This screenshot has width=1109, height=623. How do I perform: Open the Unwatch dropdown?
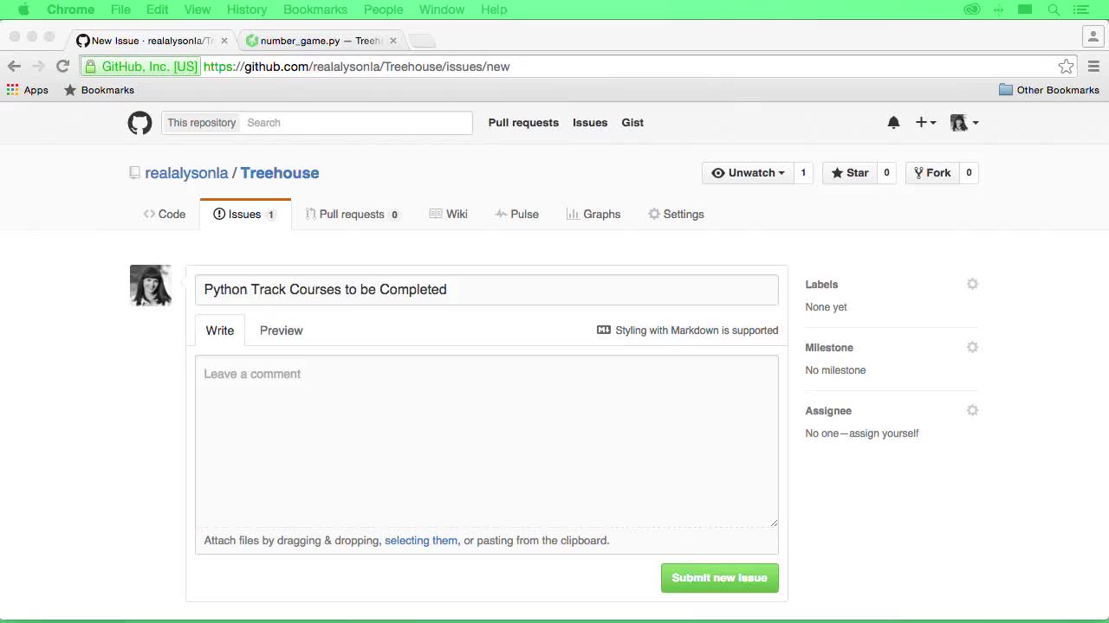click(x=748, y=173)
